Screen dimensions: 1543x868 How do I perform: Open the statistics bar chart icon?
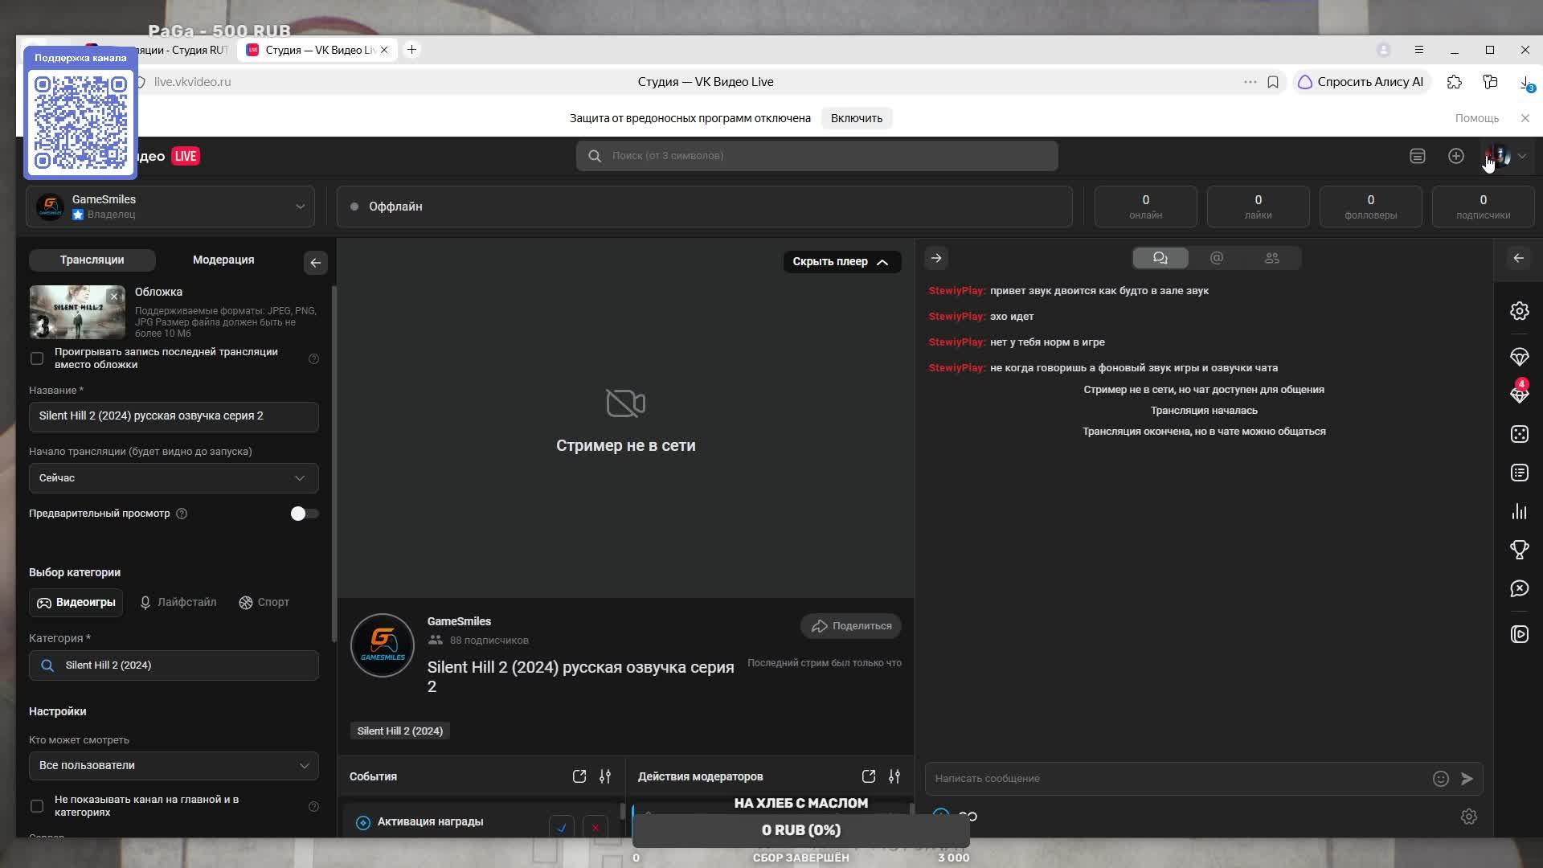1519,511
